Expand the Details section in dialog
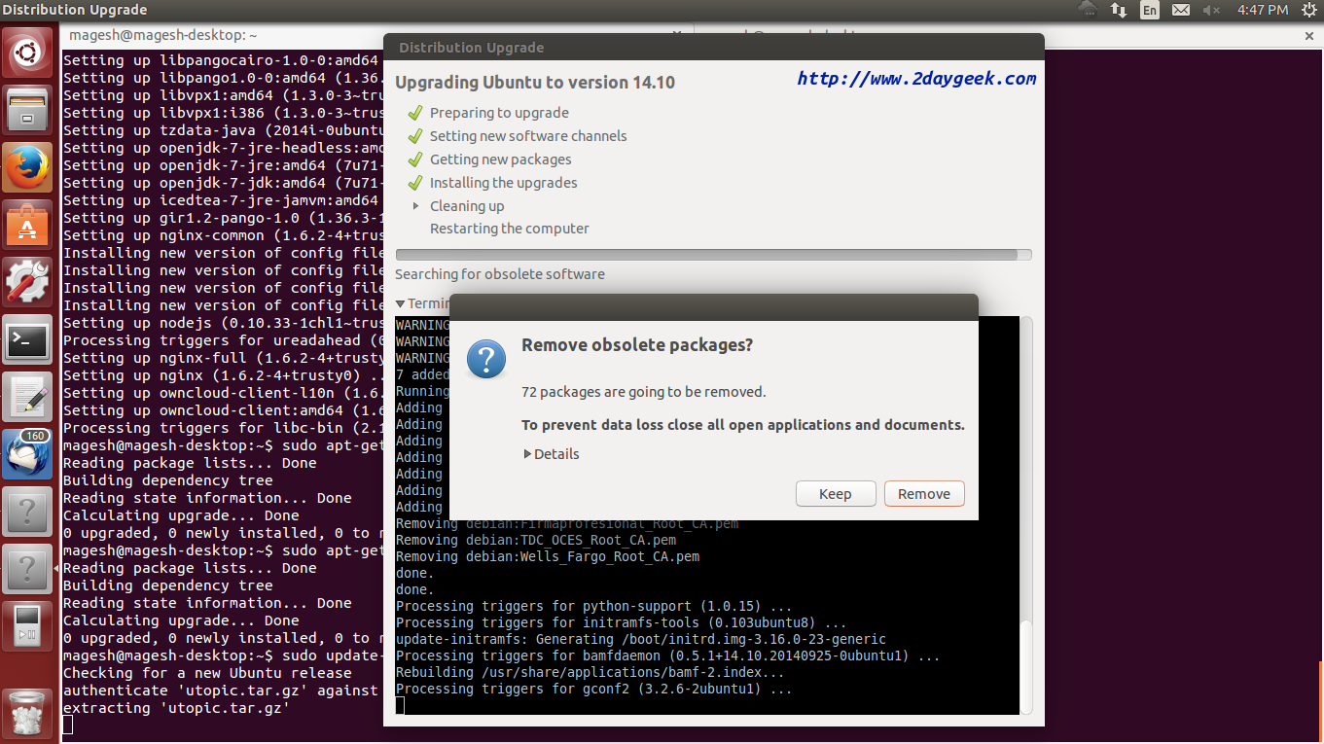 [552, 454]
